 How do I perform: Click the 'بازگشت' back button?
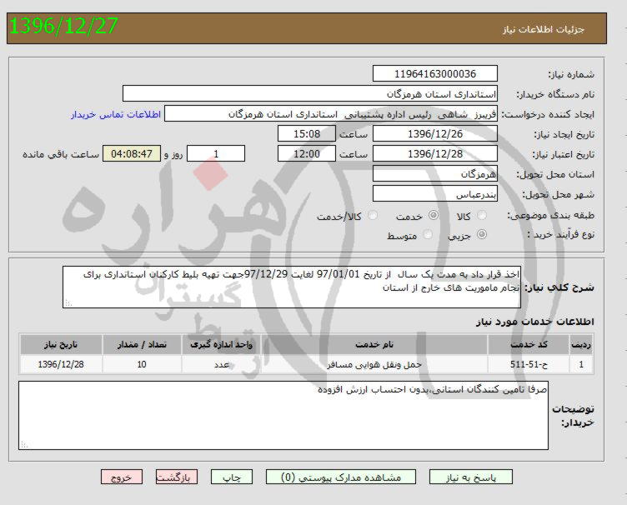177,477
